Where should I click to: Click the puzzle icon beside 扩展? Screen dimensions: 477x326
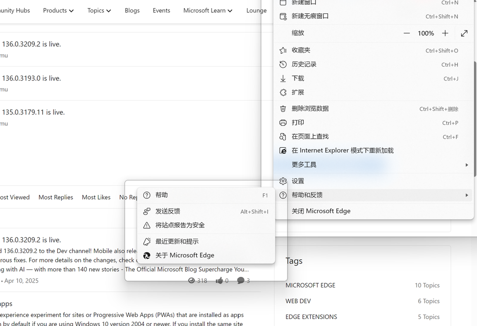click(x=283, y=92)
